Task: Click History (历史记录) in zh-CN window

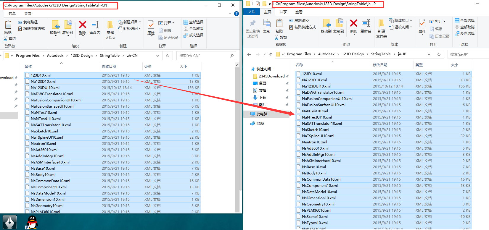Action: coord(168,38)
